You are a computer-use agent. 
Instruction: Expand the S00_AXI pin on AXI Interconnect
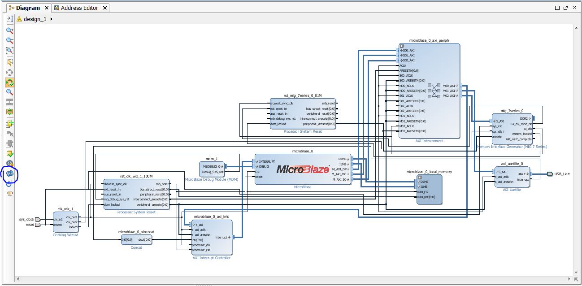400,51
